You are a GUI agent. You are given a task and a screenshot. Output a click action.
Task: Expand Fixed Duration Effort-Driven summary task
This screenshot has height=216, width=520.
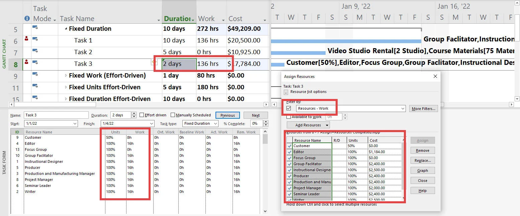pos(66,99)
